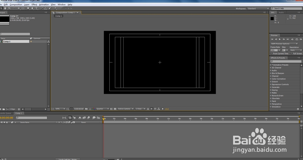Open RAM Preview Options dropdown
The image size is (303, 160).
point(284,44)
